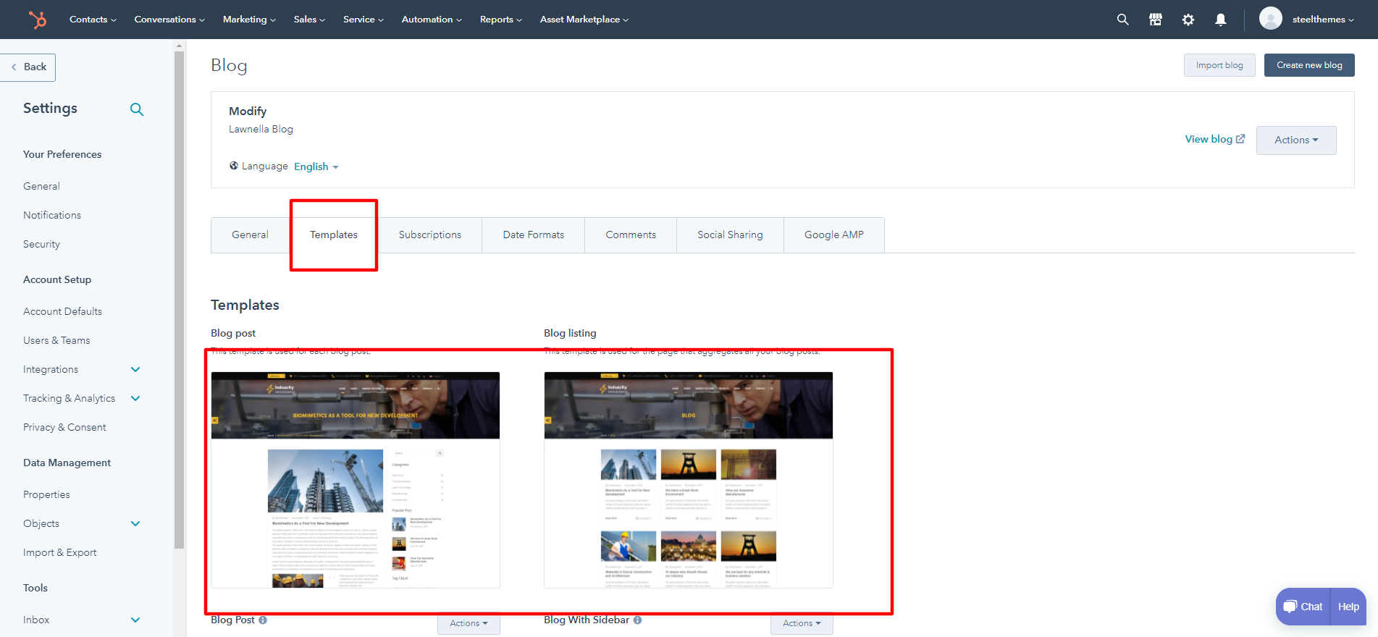Click the sidebar vertical scrollbar

tap(180, 300)
